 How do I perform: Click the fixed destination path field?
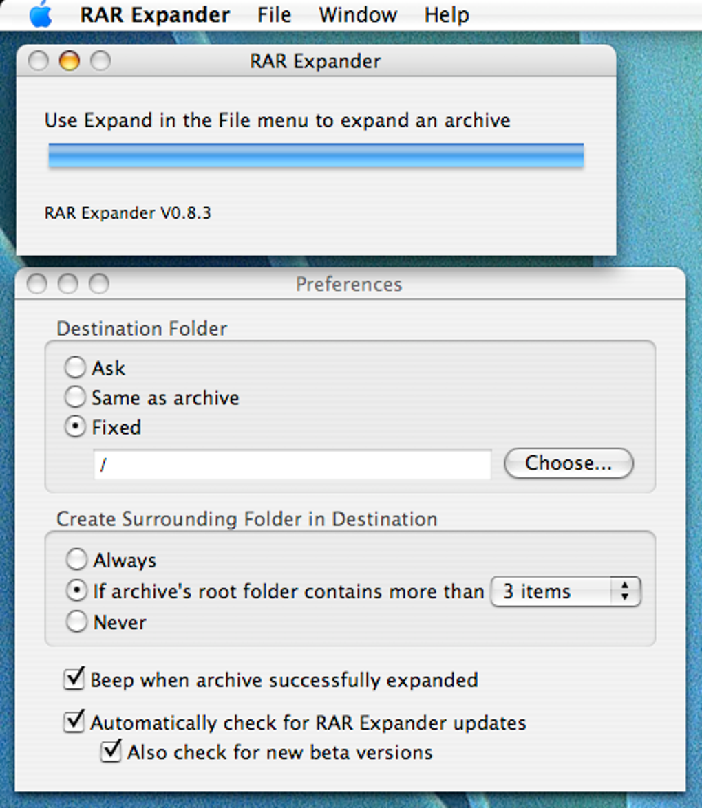click(x=292, y=465)
